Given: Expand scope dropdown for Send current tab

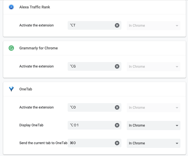Looking at the screenshot, I should 153,143.
